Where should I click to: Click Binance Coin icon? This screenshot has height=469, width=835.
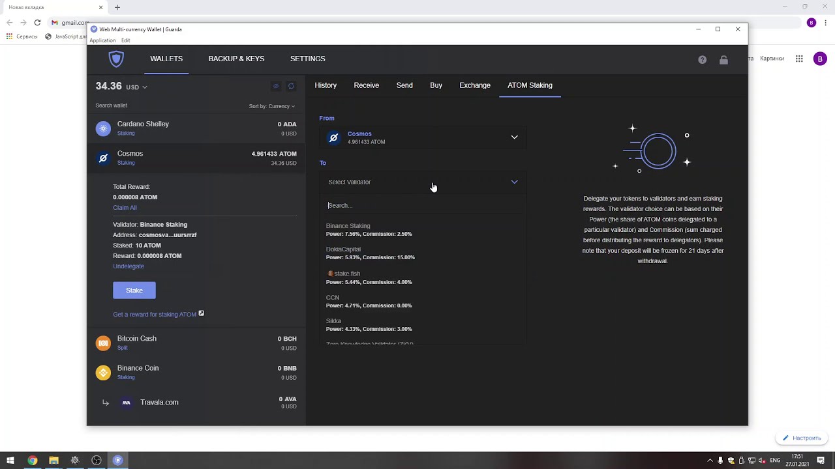tap(103, 373)
